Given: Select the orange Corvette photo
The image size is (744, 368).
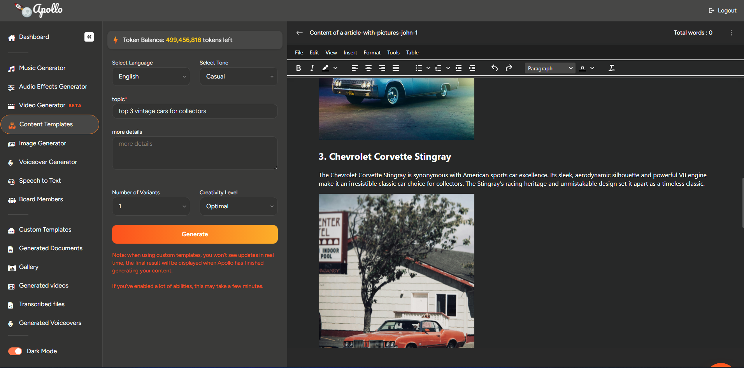Looking at the screenshot, I should tap(397, 271).
